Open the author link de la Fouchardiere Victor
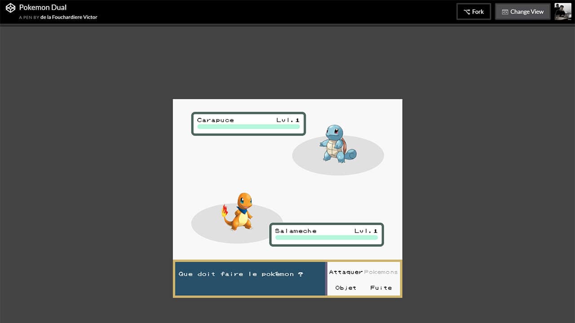The image size is (575, 323). 69,17
